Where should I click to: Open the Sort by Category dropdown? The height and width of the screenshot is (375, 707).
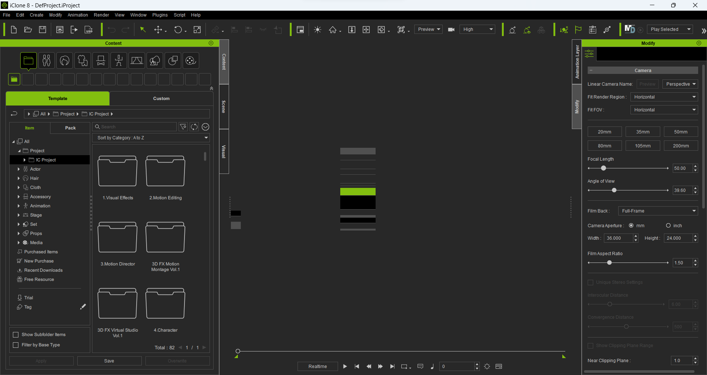[151, 138]
